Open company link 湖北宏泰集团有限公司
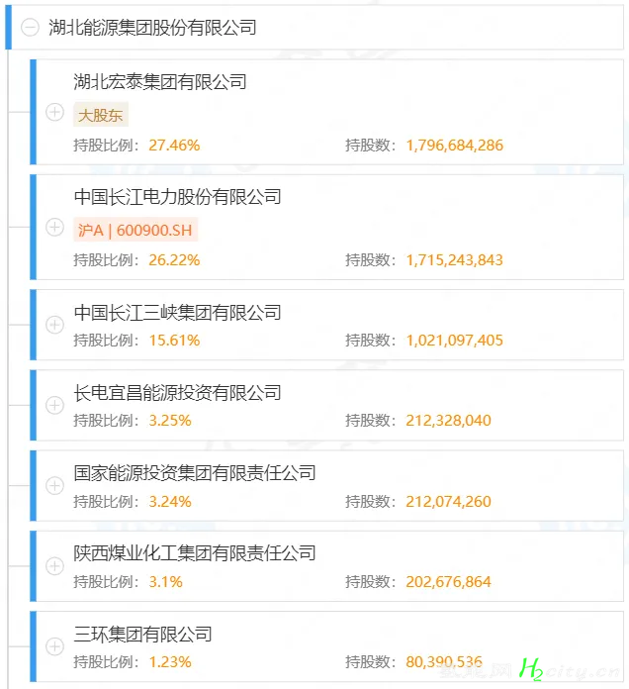 pos(160,82)
